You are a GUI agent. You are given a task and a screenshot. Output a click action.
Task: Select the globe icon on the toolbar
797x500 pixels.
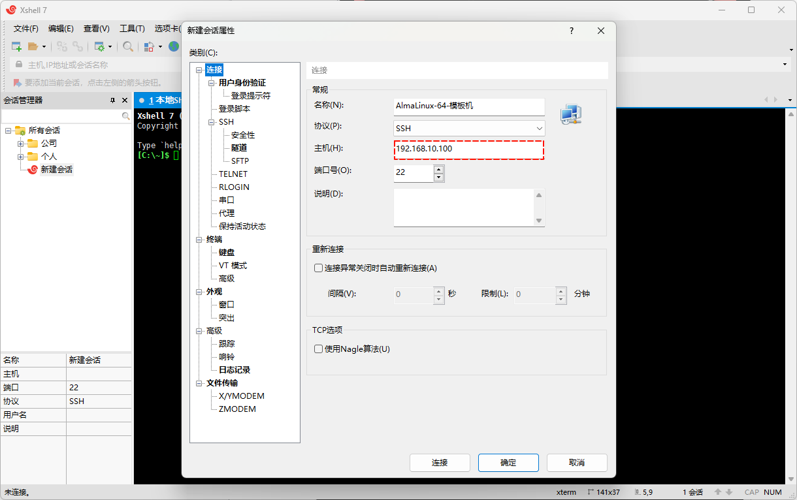point(173,46)
